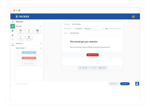Choose the blue Mark As Read style
Screen dimensions: 150x109
click(x=29, y=52)
